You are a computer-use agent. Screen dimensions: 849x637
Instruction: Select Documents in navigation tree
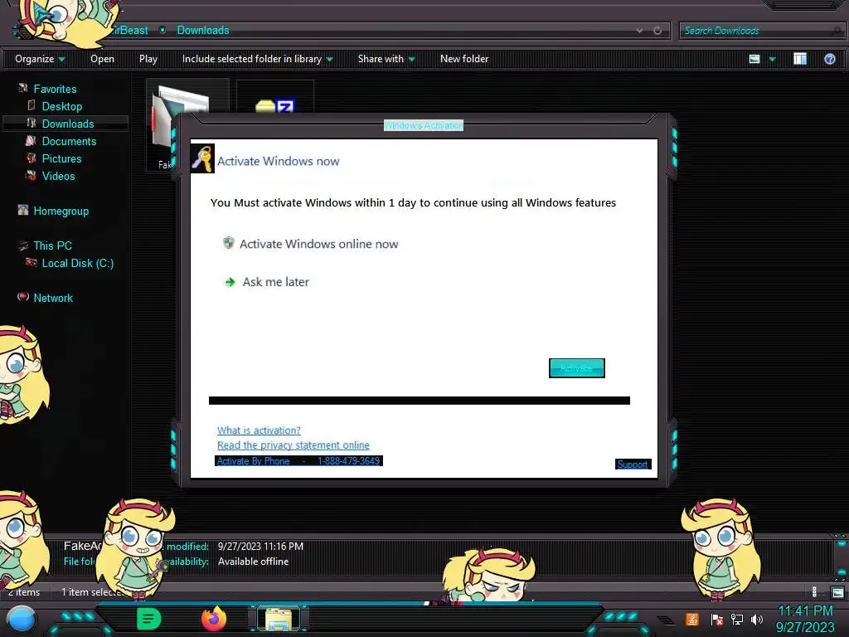coord(69,141)
